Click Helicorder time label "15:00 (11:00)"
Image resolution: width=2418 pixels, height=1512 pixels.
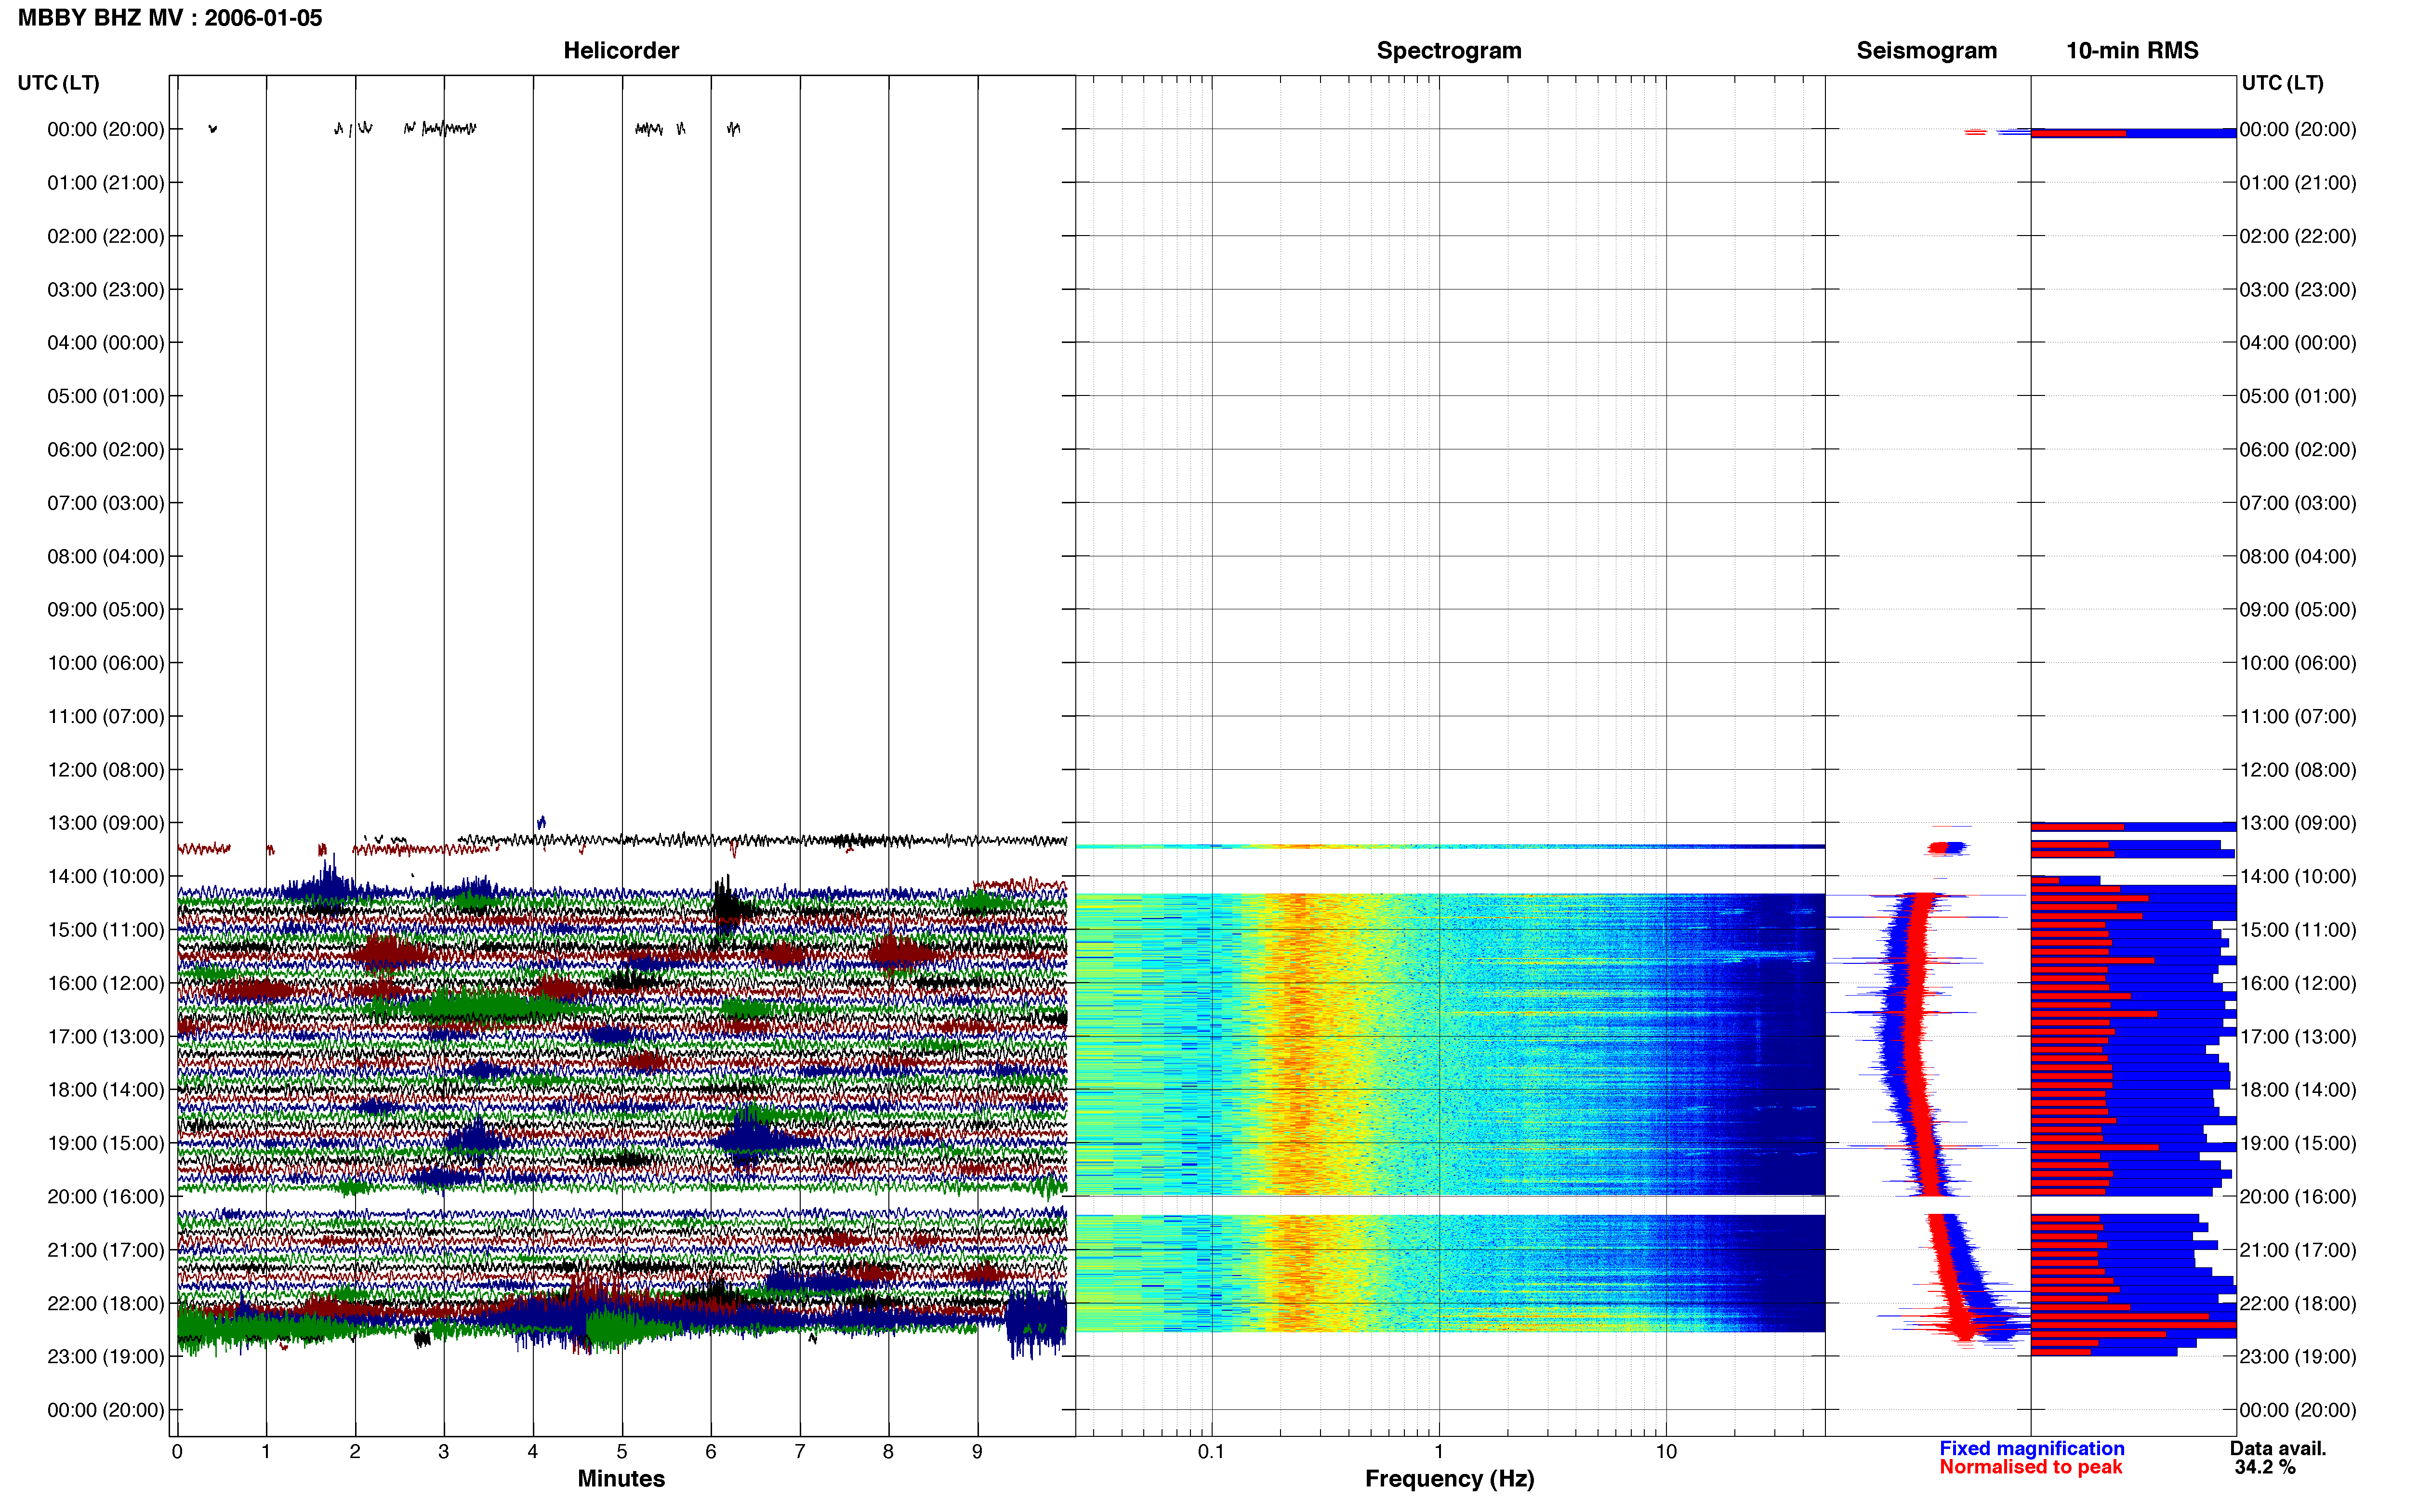coord(106,930)
